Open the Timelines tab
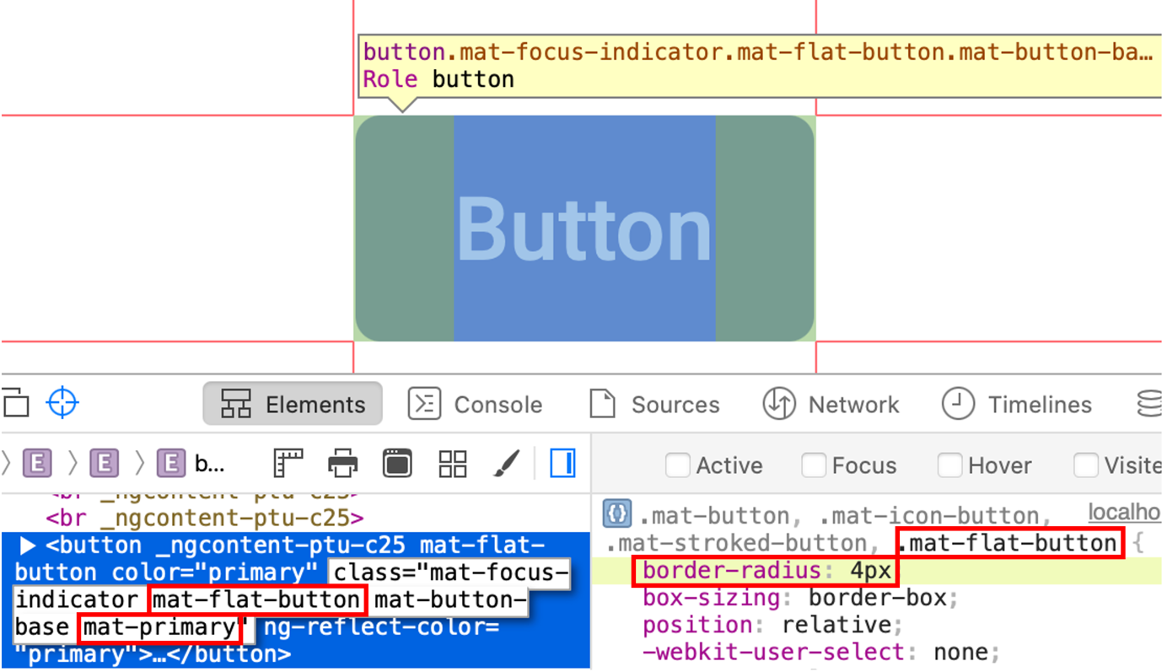The width and height of the screenshot is (1167, 672). pos(1017,404)
